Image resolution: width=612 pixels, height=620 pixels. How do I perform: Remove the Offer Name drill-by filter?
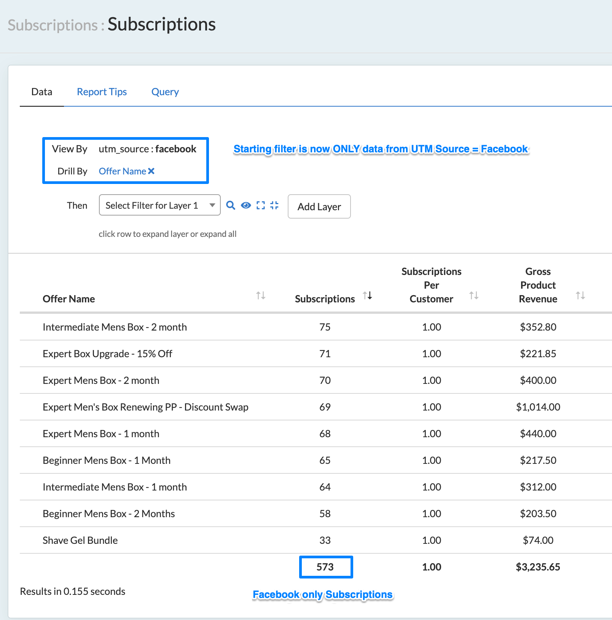point(151,171)
